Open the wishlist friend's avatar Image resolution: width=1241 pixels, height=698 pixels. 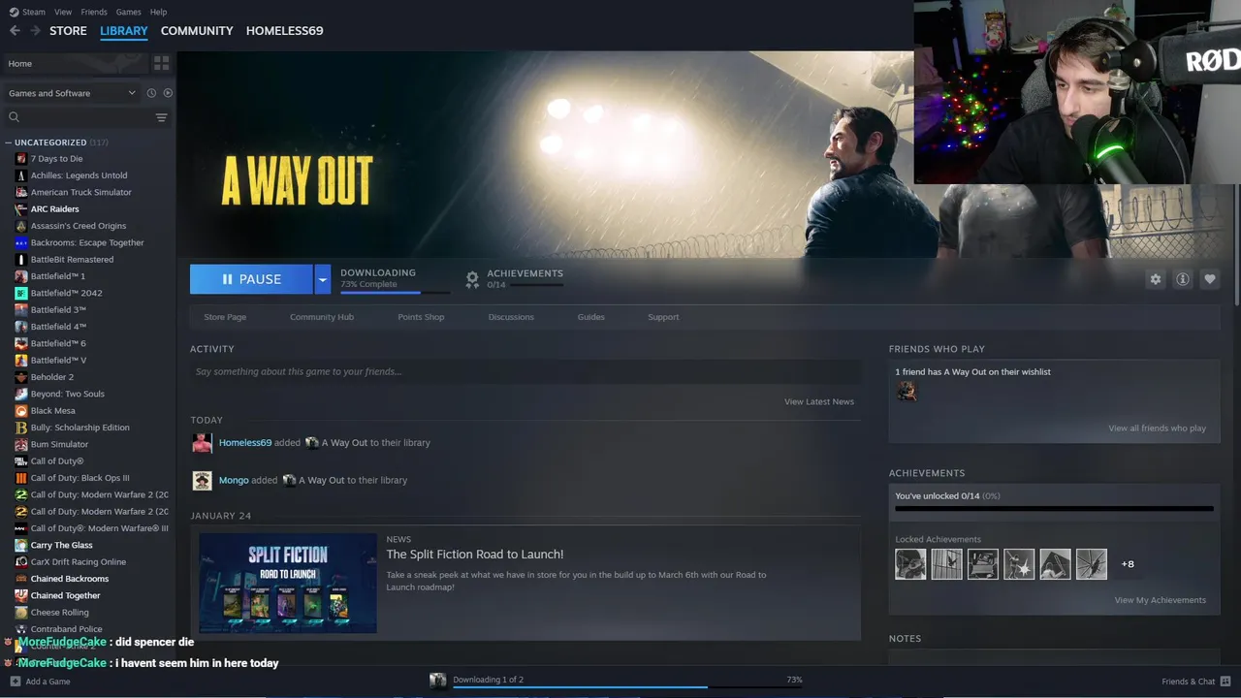click(x=907, y=391)
